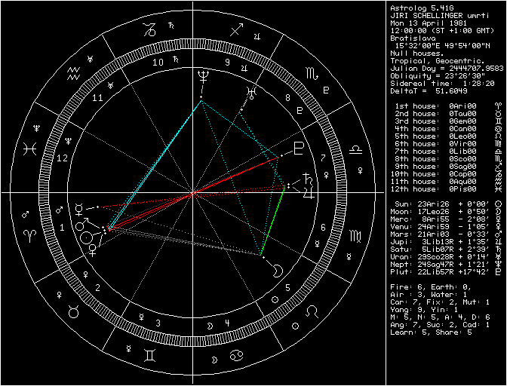507x386 pixels.
Task: Select the Sun symbol in the first house
Action: (x=89, y=238)
